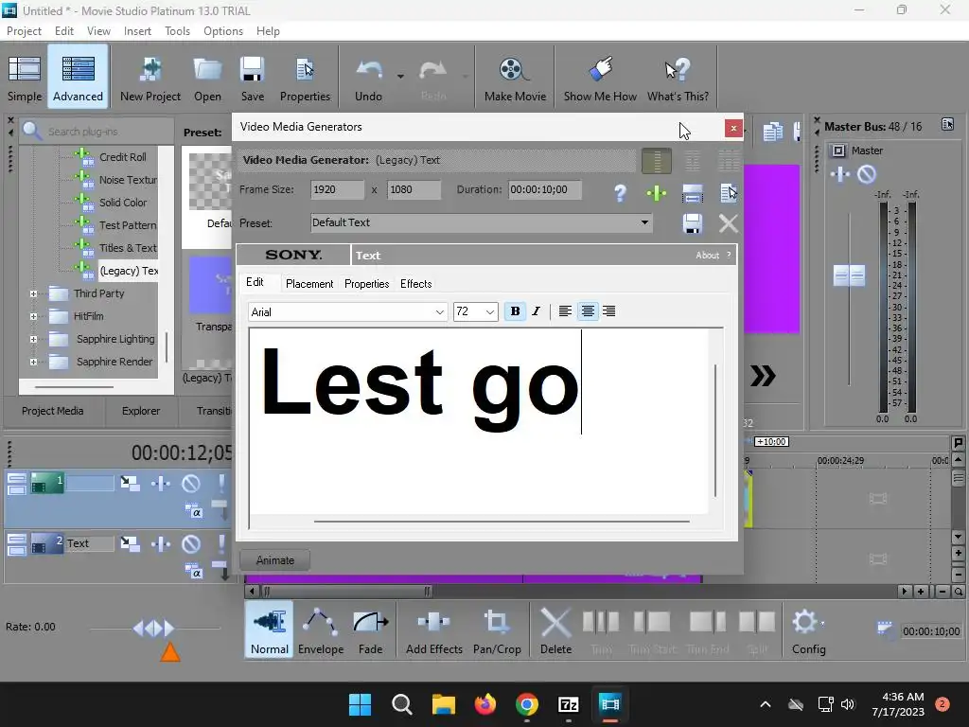Viewport: 969px width, 727px height.
Task: Align text left
Action: click(565, 311)
